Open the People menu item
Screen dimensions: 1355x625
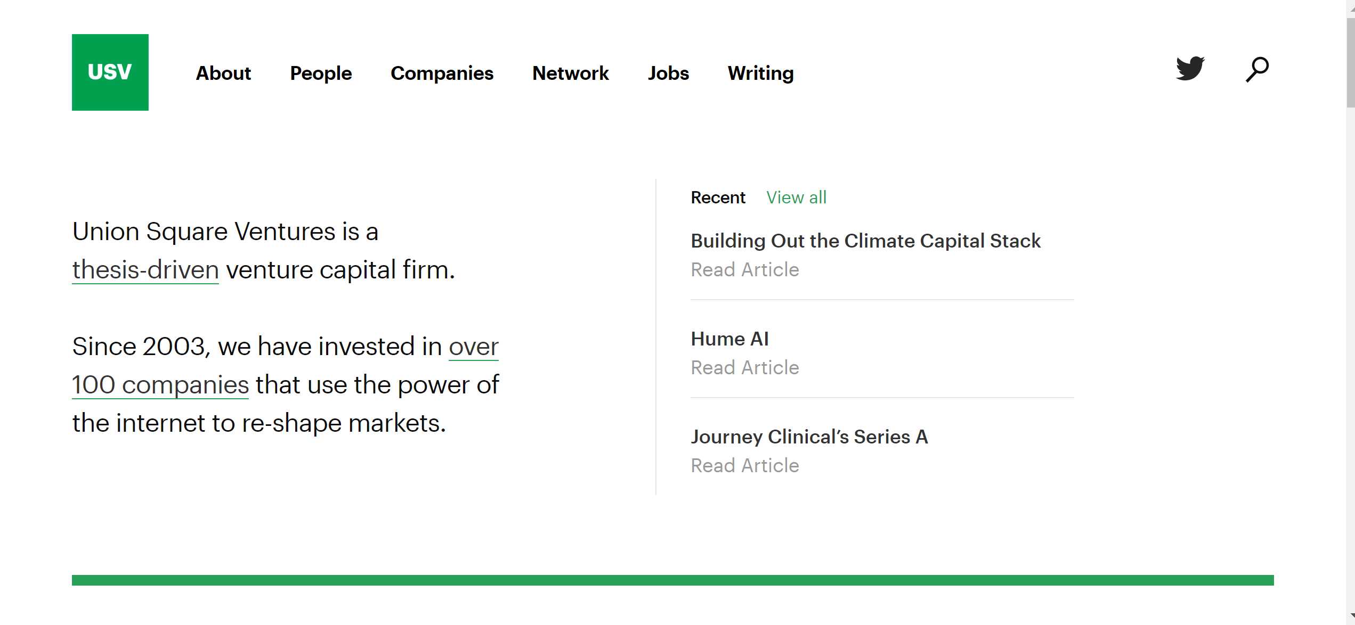click(x=321, y=73)
